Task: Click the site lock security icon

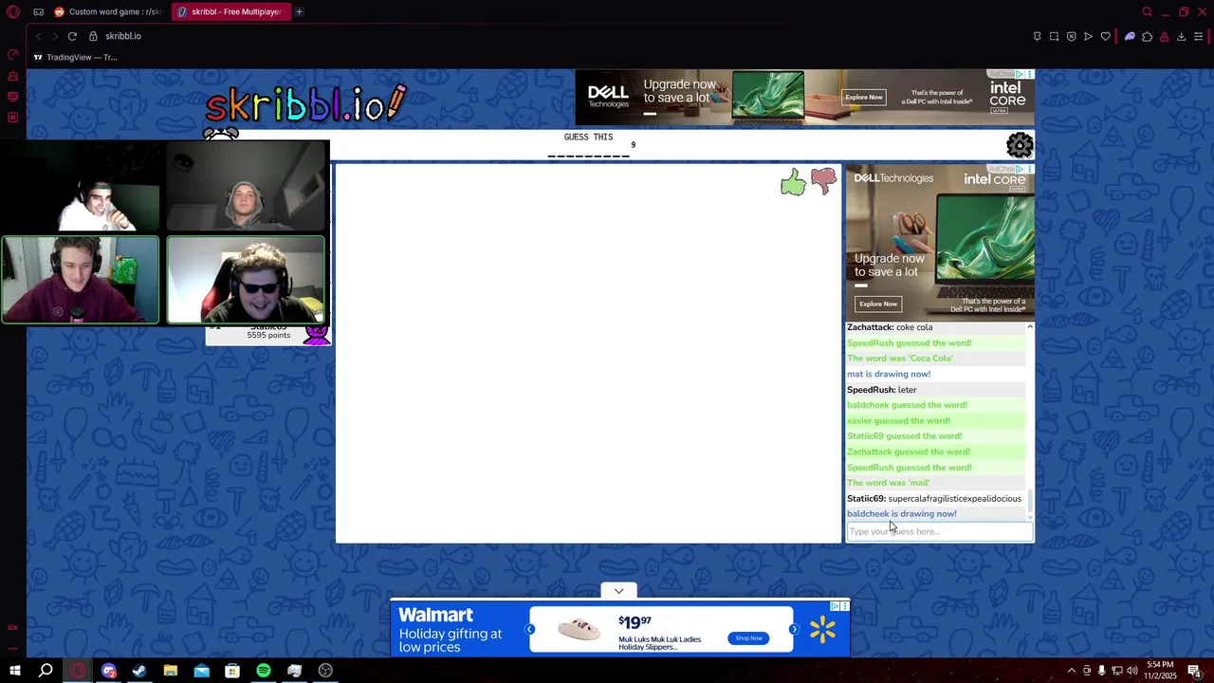Action: (x=93, y=36)
